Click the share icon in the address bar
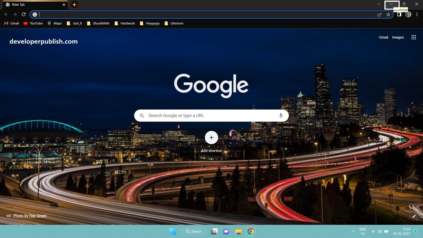 (379, 14)
